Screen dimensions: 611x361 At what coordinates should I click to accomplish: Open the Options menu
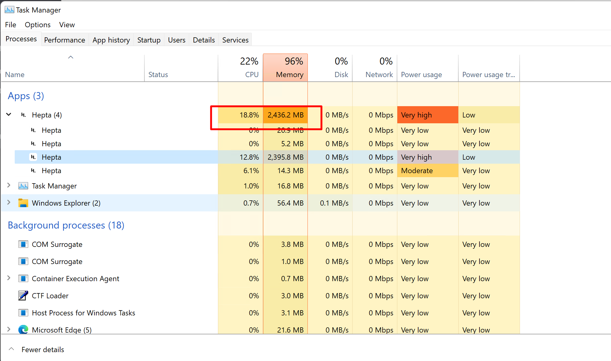pos(38,25)
